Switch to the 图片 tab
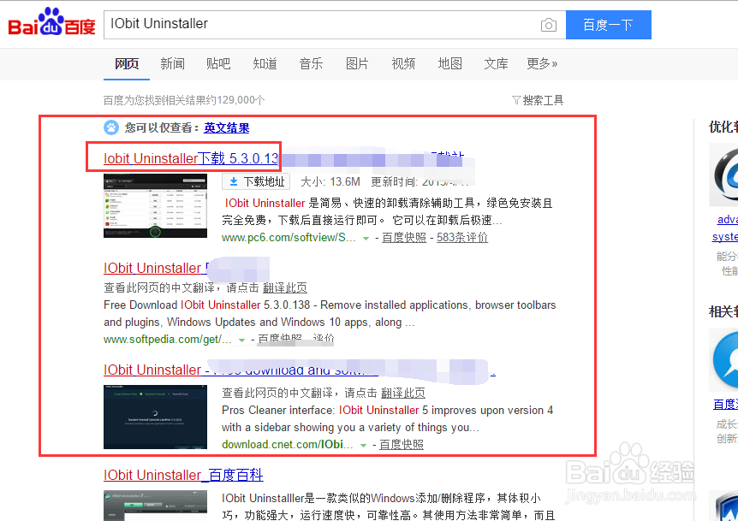 357,63
